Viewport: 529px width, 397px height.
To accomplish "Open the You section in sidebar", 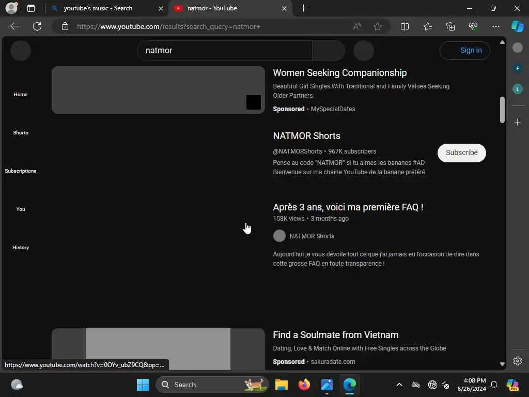I will tap(21, 209).
